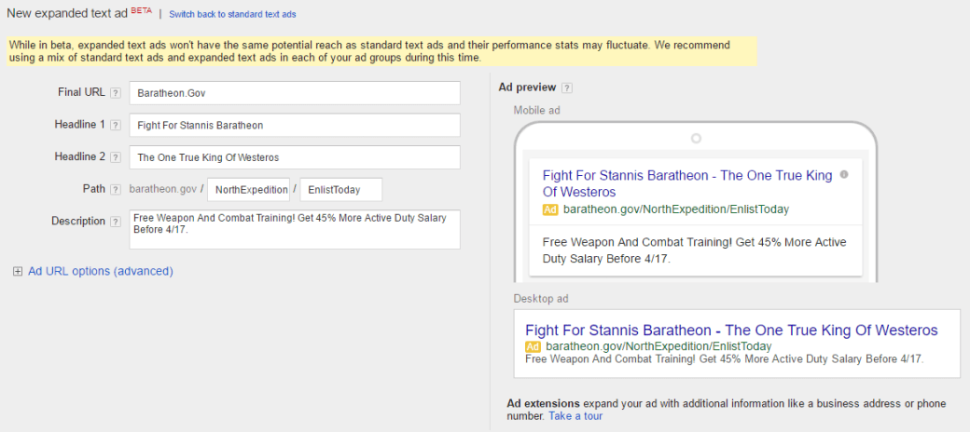Focus the Headline 1 input field

coord(295,126)
